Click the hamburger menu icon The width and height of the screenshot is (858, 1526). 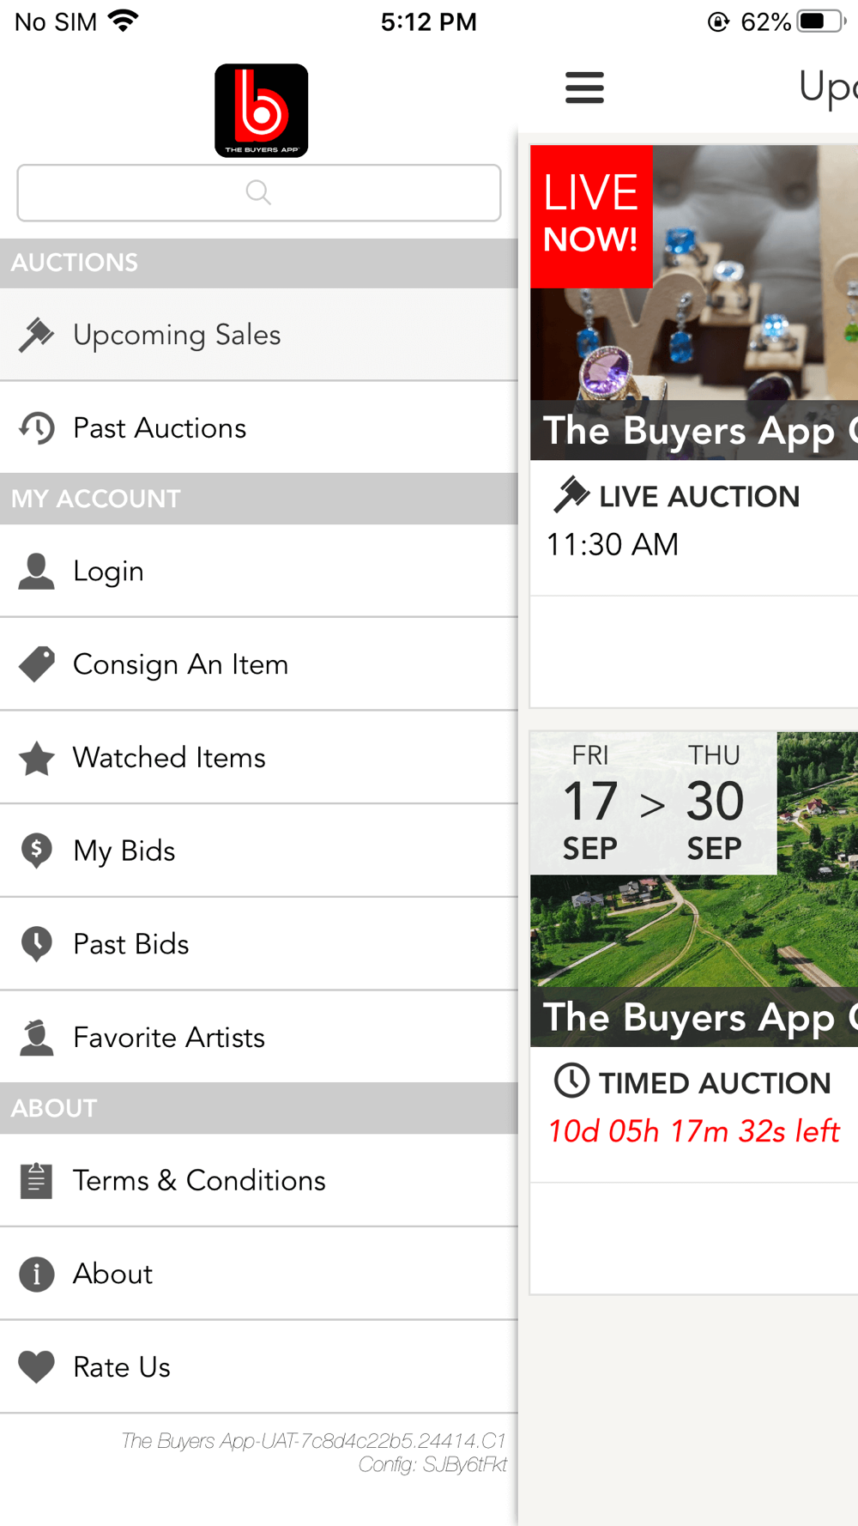584,88
